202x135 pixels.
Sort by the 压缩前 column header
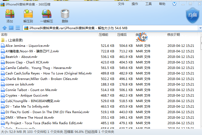tap(104, 35)
